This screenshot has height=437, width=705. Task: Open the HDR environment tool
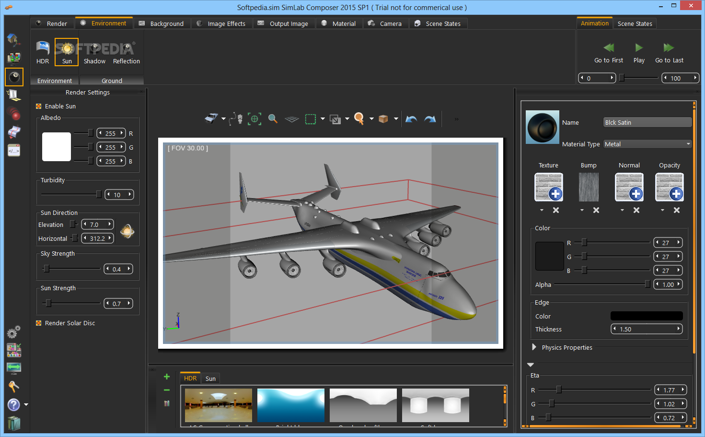pos(43,52)
